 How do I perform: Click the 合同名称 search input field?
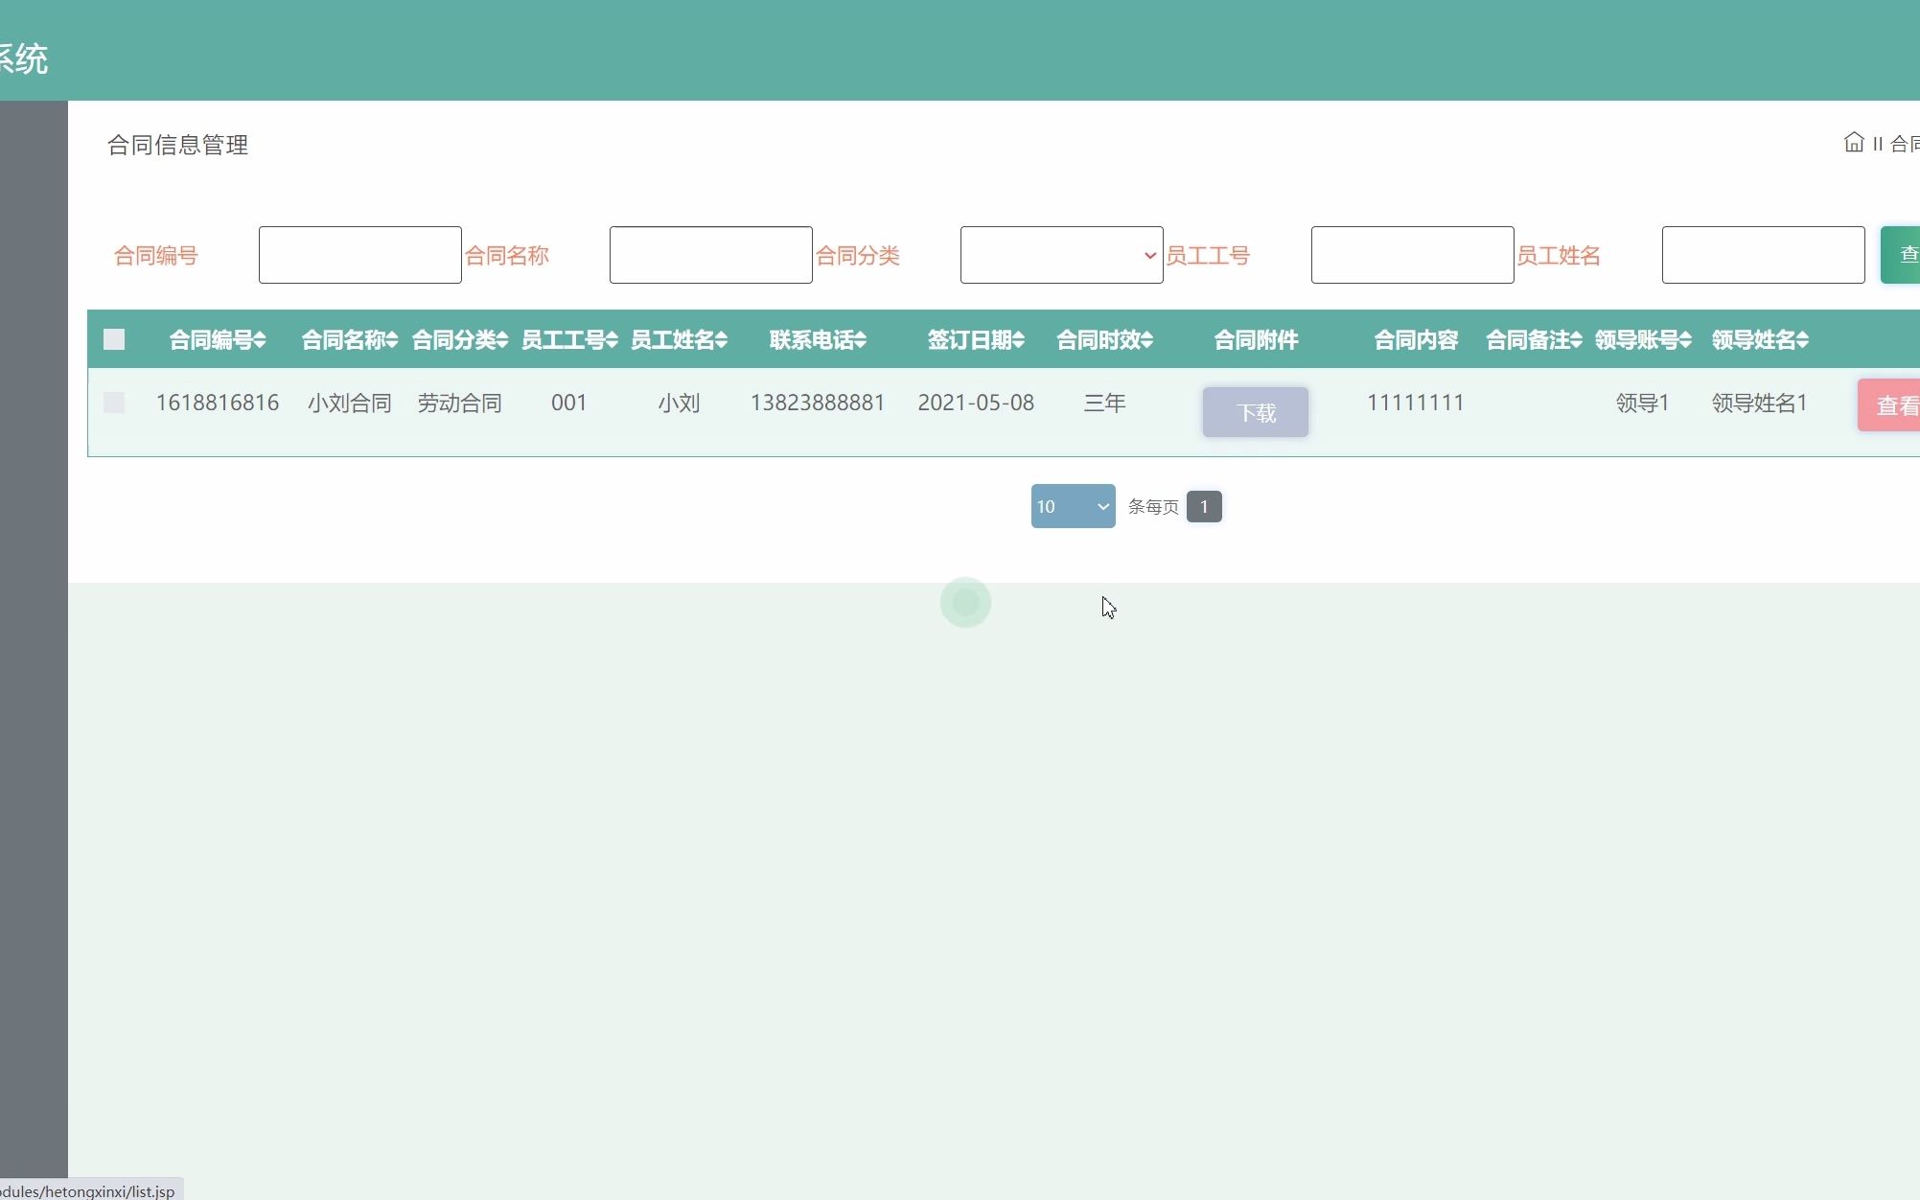point(710,255)
